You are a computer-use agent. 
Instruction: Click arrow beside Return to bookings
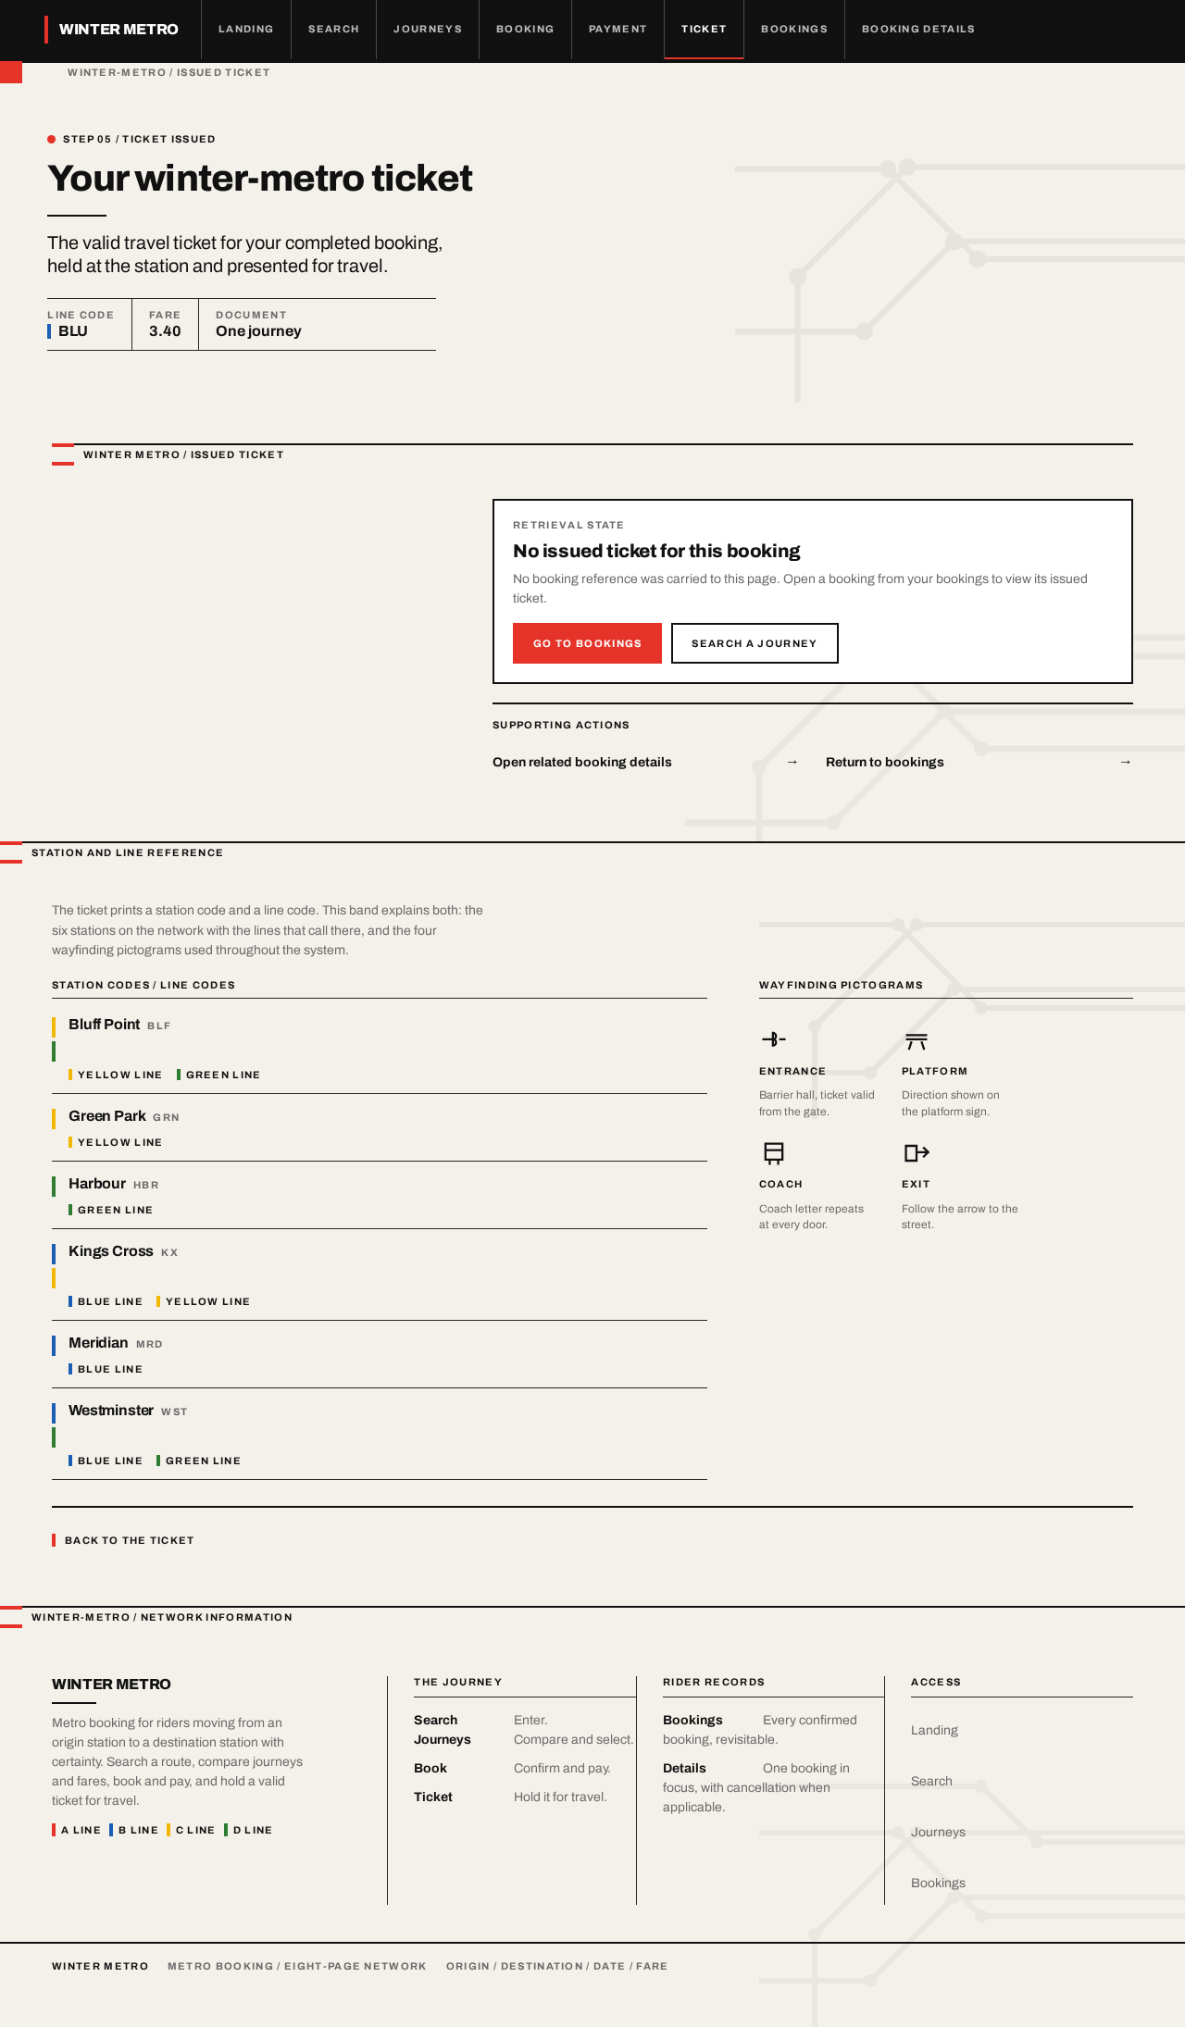(1126, 762)
